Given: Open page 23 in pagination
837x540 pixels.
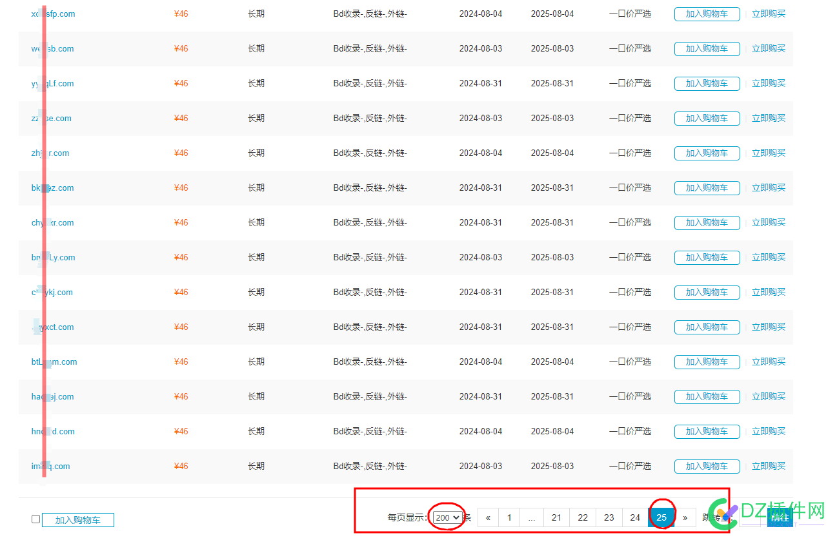Looking at the screenshot, I should pyautogui.click(x=609, y=517).
